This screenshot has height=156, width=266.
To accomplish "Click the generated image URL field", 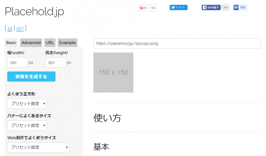I will [x=177, y=43].
